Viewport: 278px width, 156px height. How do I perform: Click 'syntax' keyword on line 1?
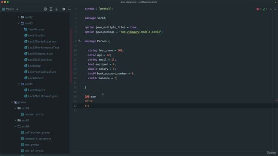(89, 9)
